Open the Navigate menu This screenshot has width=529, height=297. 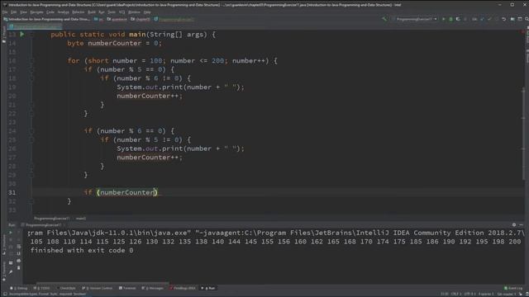pos(36,12)
